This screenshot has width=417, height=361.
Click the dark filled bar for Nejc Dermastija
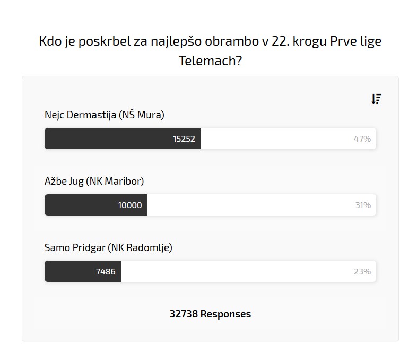coord(106,139)
